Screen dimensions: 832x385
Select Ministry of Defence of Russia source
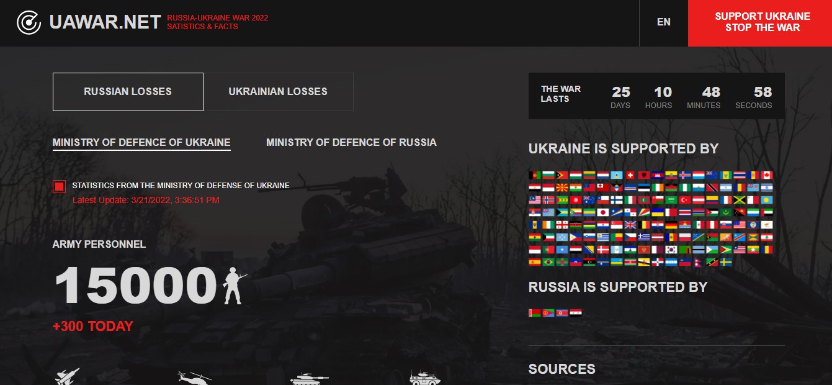[x=351, y=143]
